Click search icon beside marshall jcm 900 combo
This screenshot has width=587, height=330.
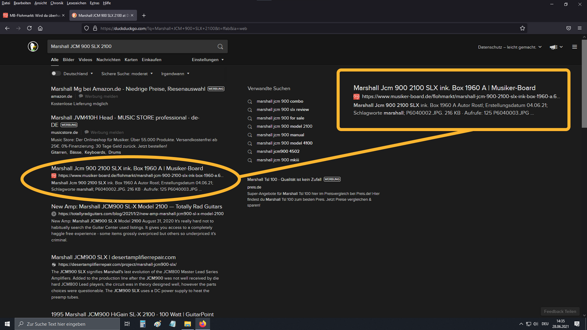[250, 101]
